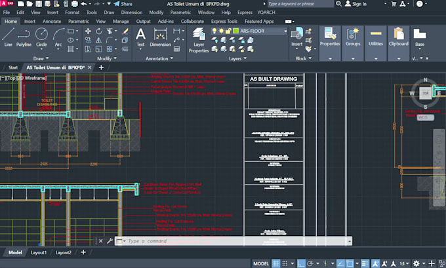The height and width of the screenshot is (268, 446).
Task: Open annotation scale 1:1 dropdown
Action: [x=405, y=263]
